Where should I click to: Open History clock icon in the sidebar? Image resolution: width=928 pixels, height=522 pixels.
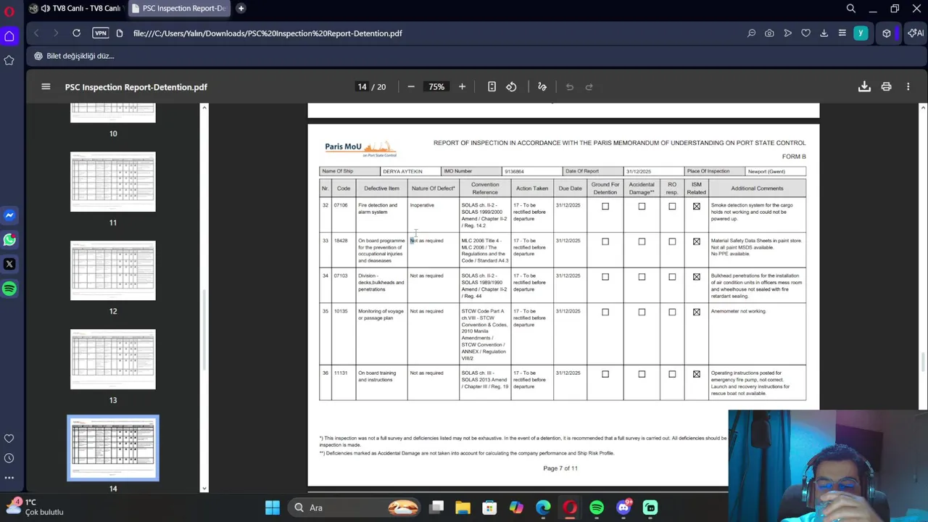coord(9,458)
